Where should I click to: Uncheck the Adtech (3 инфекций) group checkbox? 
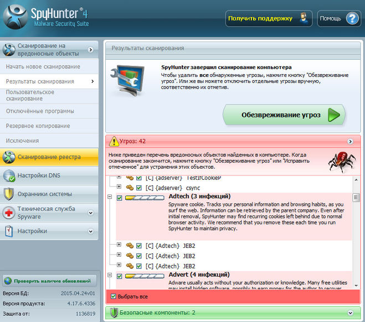(120, 198)
